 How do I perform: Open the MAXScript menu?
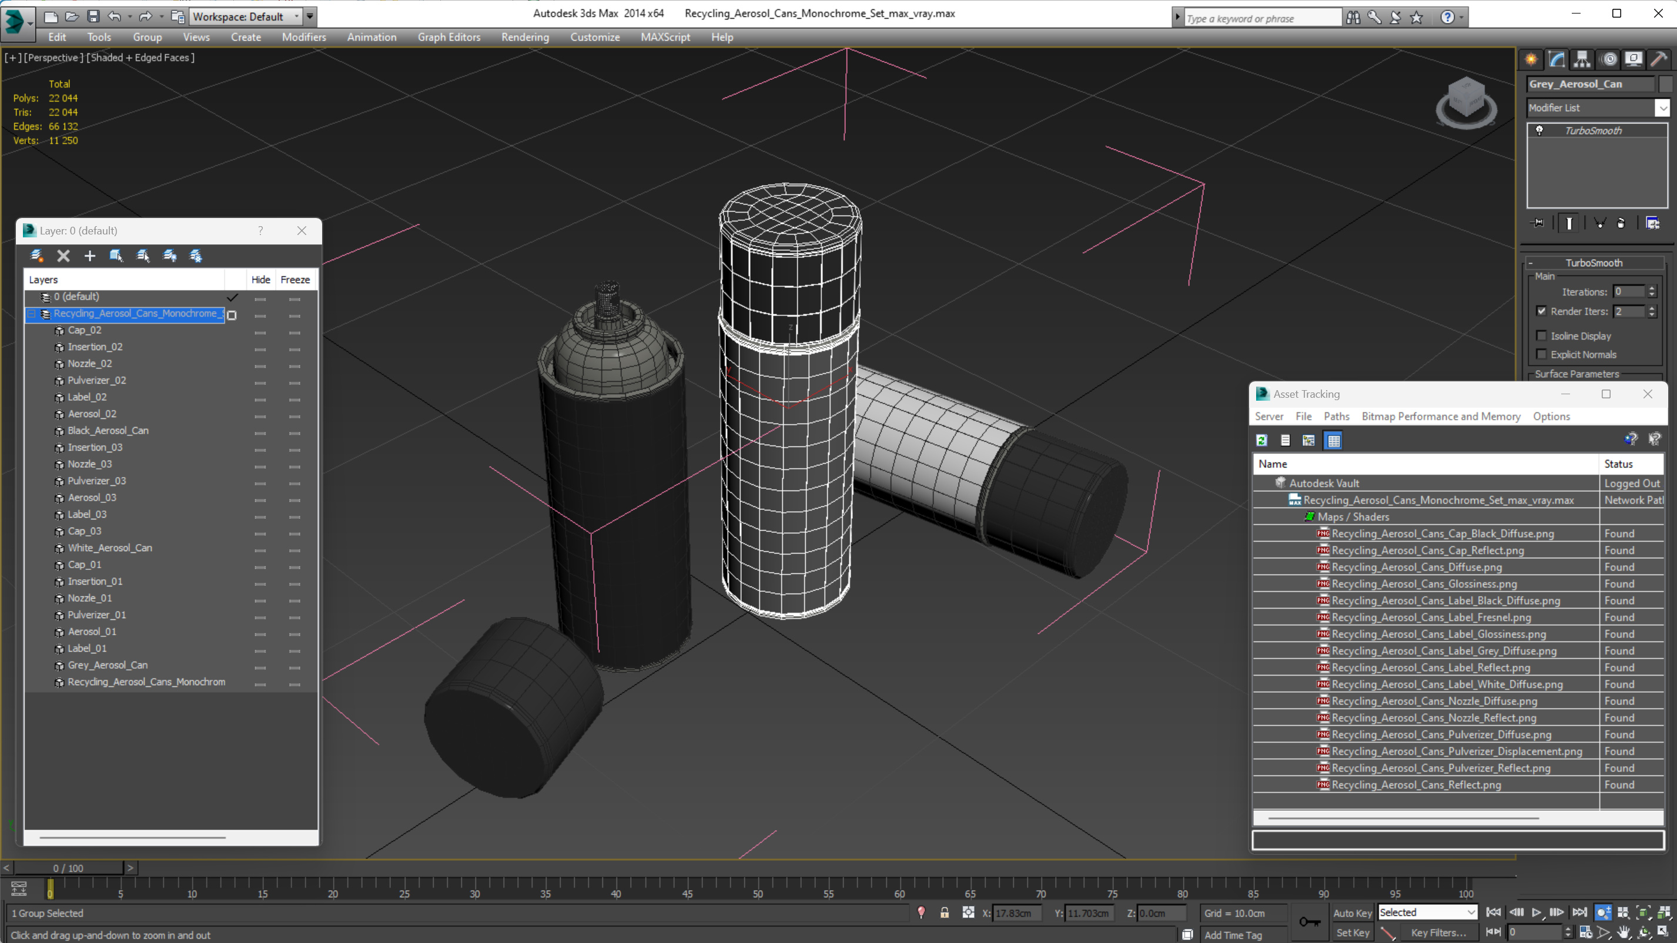pos(665,37)
